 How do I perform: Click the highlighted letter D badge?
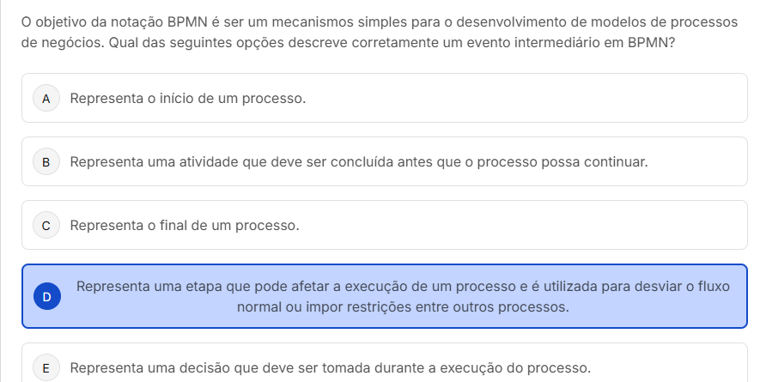(46, 296)
